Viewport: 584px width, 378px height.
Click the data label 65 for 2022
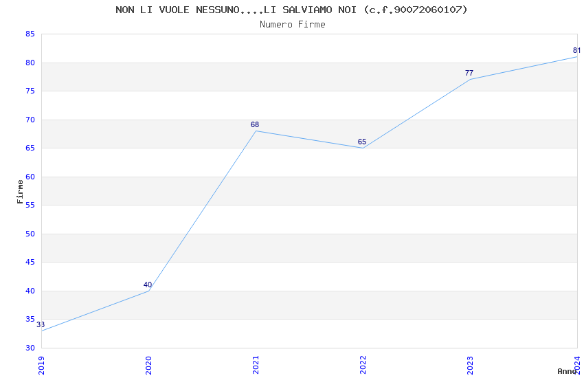coord(362,142)
